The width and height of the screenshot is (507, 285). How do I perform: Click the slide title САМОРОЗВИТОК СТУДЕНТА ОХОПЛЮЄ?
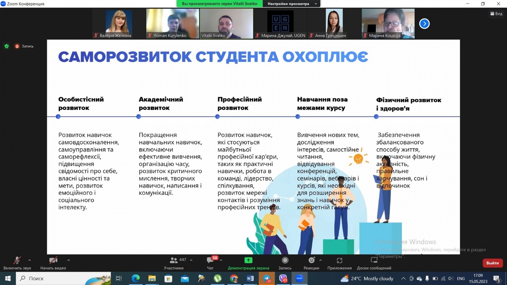[x=213, y=57]
